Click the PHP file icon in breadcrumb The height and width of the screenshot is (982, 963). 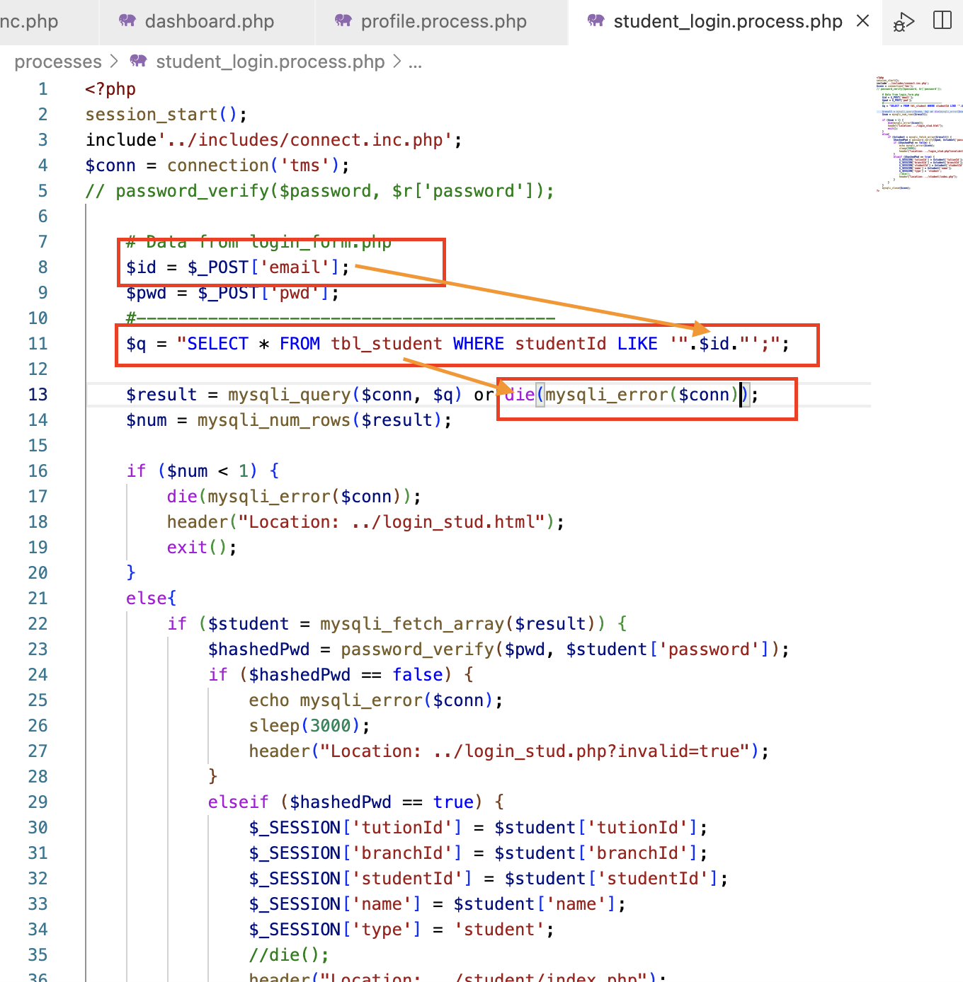(139, 62)
